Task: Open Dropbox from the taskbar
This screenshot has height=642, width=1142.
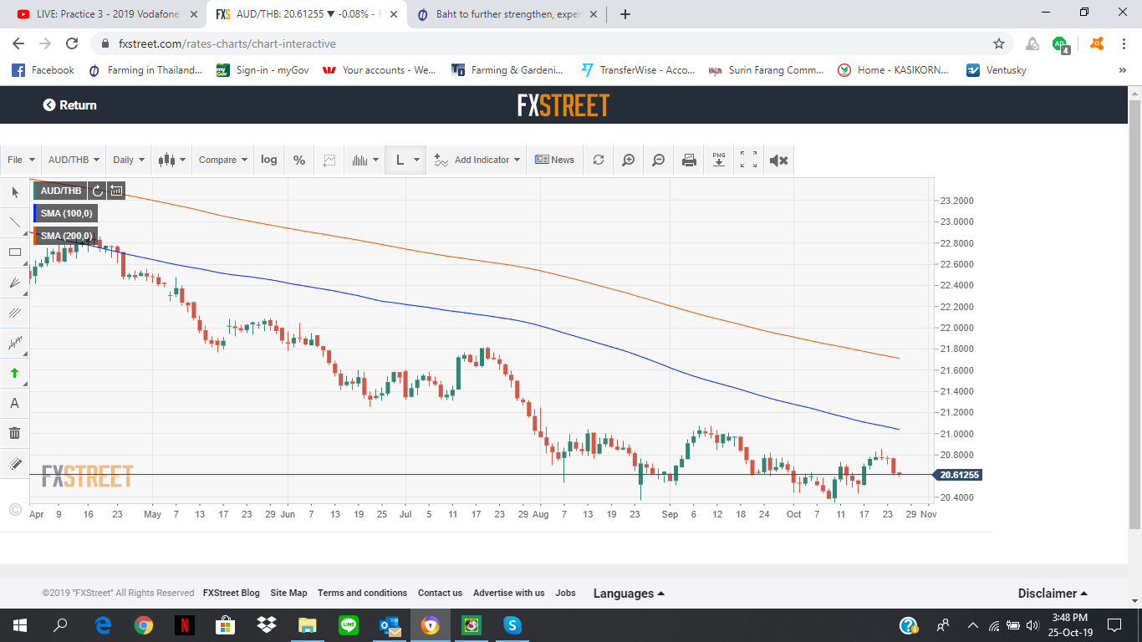Action: pyautogui.click(x=267, y=625)
